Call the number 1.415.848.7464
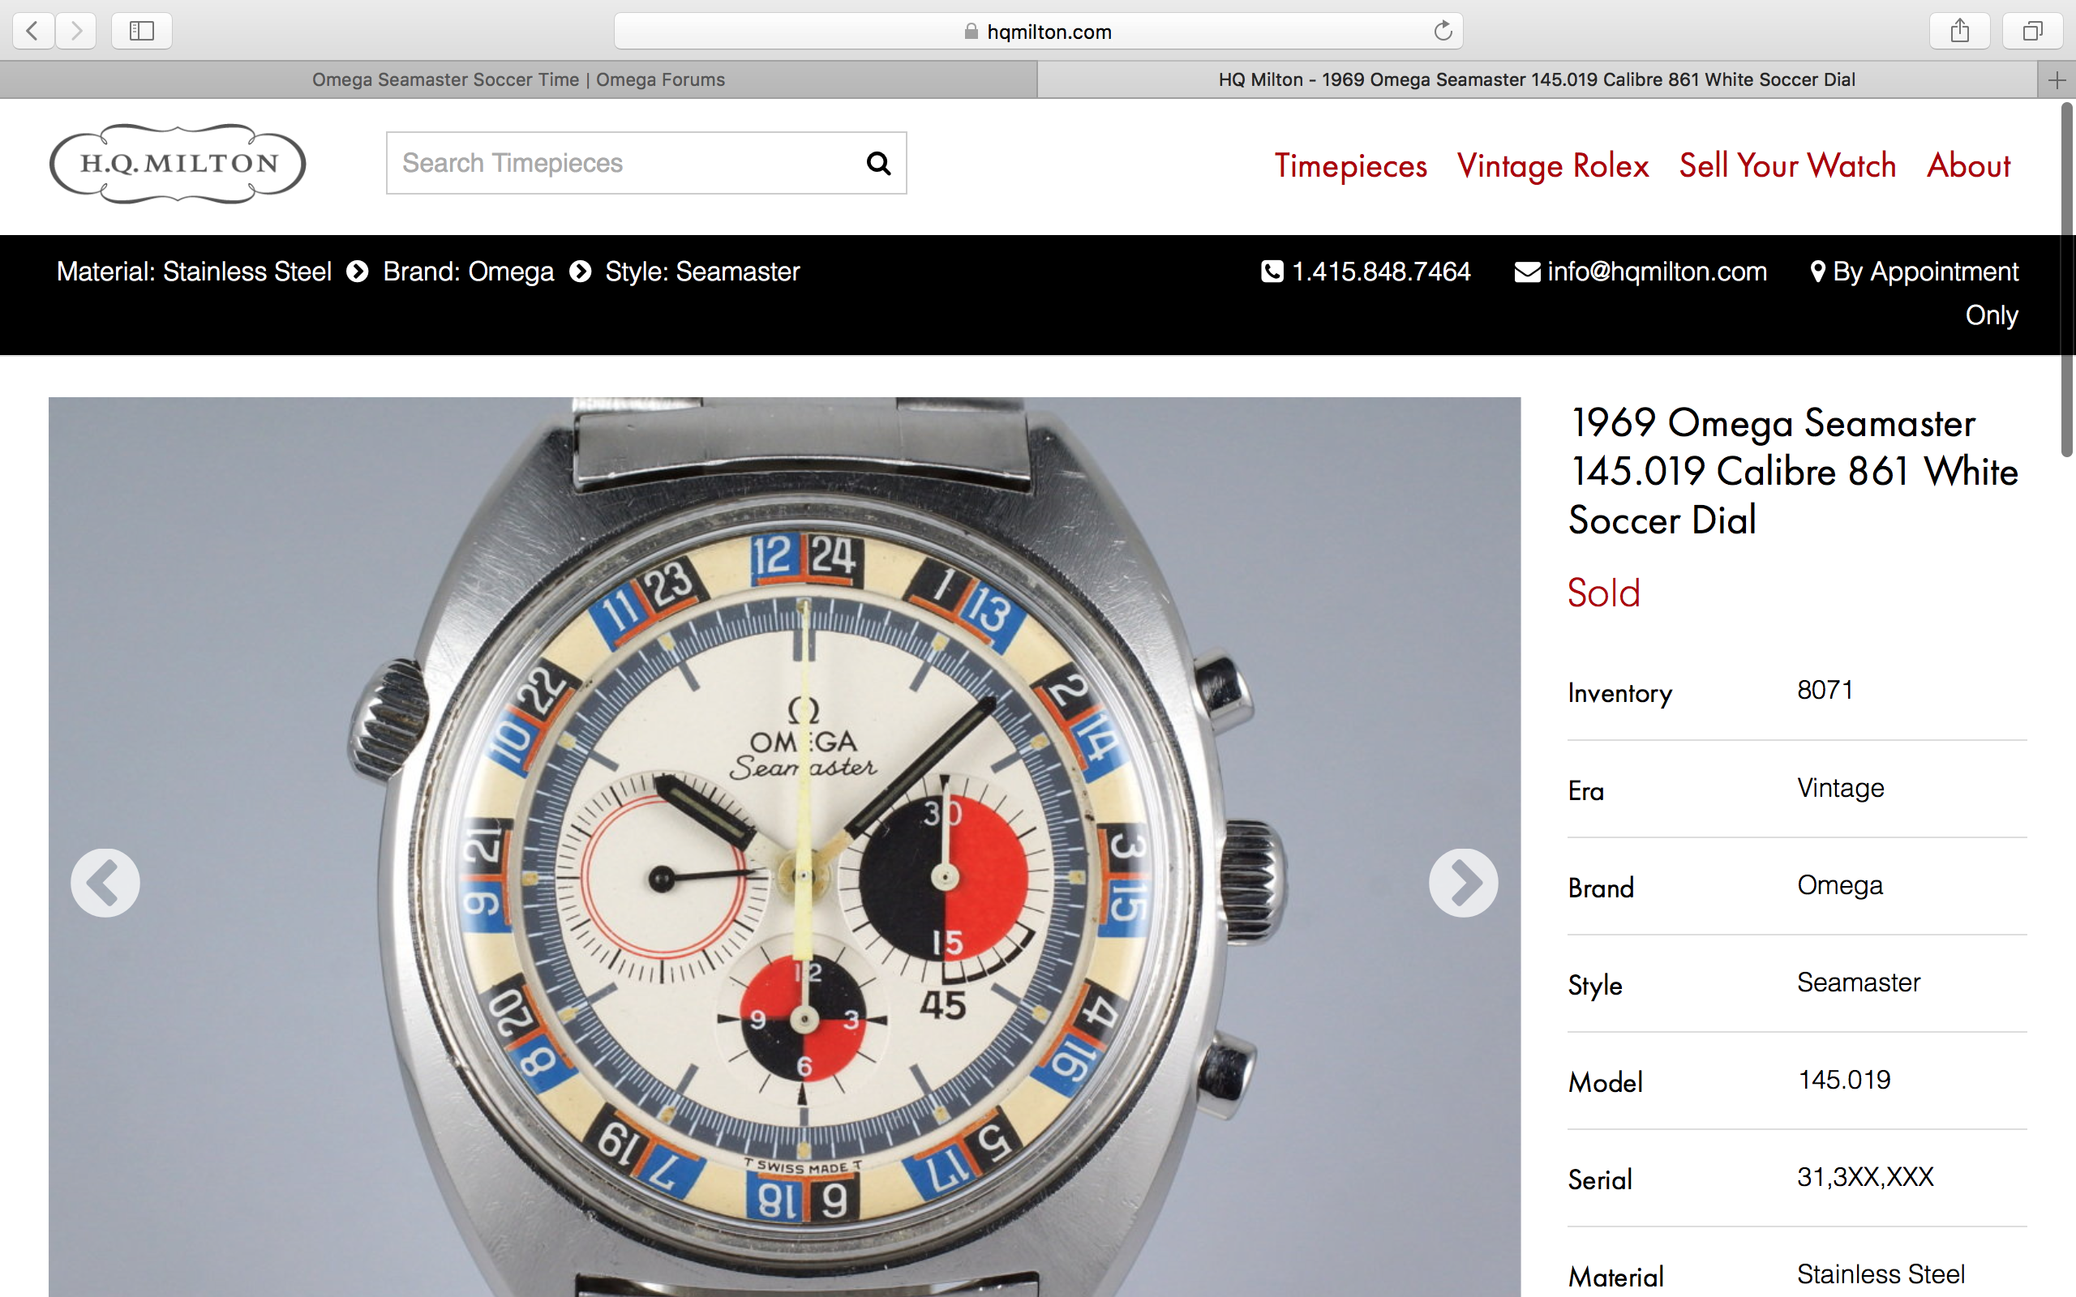The width and height of the screenshot is (2076, 1297). point(1381,271)
